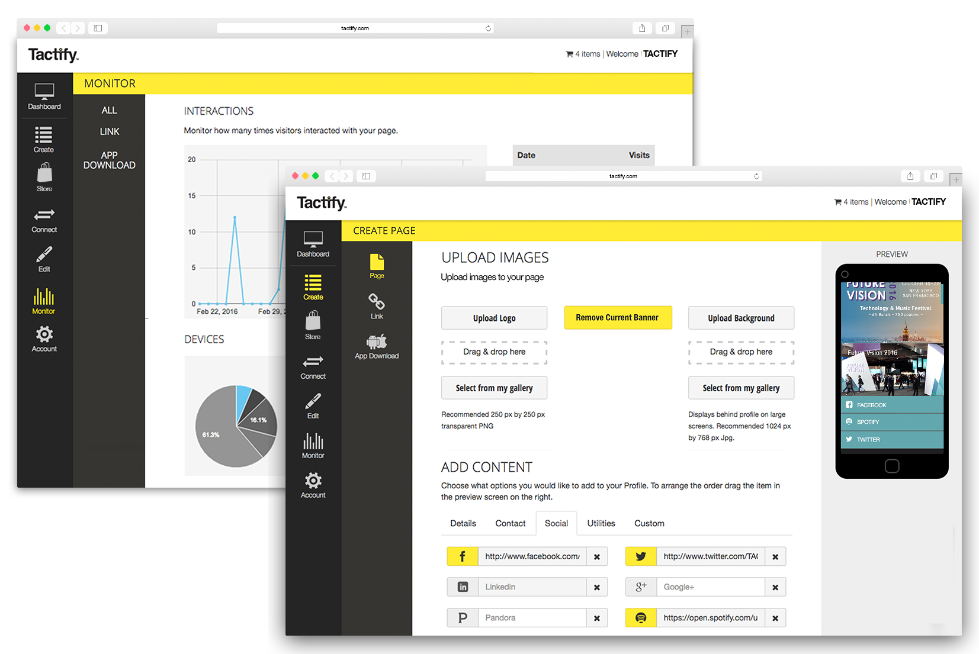Open Dashboard in the front Create Page window

tap(313, 244)
